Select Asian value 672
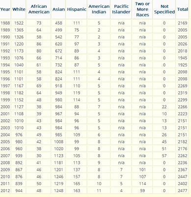Viewport: 191px width, 197px height. point(58,51)
